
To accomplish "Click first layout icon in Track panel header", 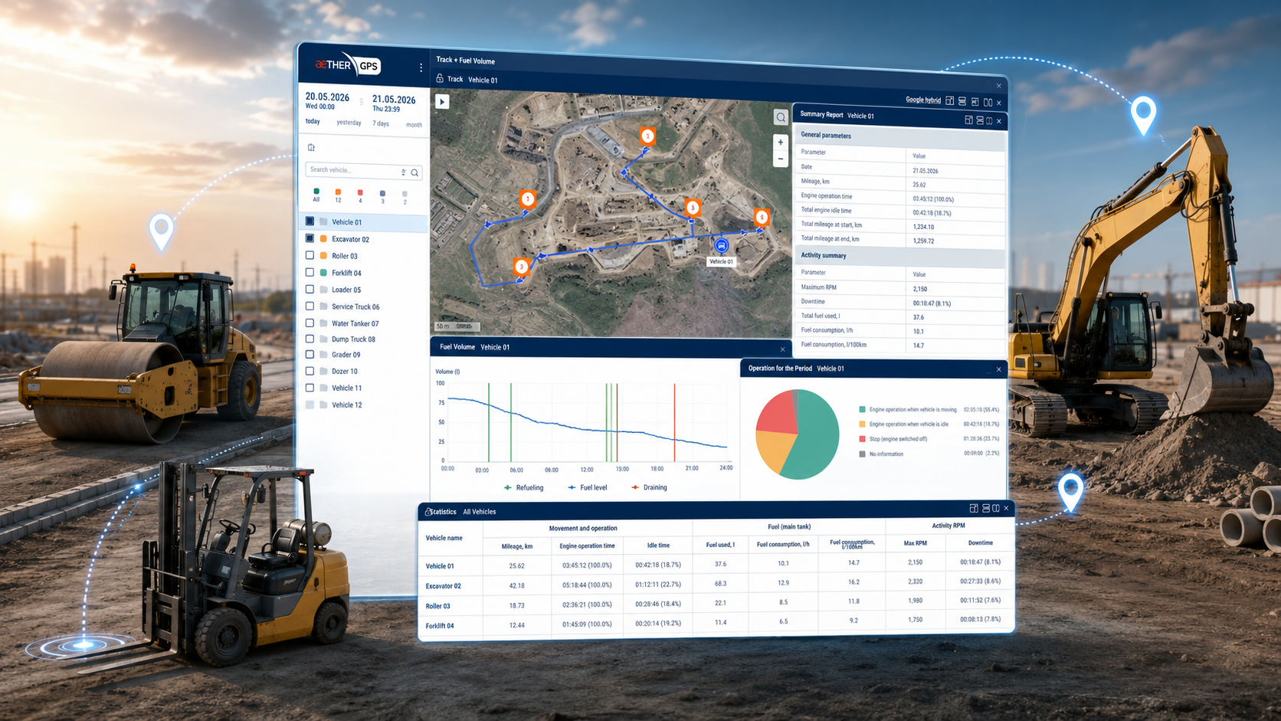I will tap(950, 100).
